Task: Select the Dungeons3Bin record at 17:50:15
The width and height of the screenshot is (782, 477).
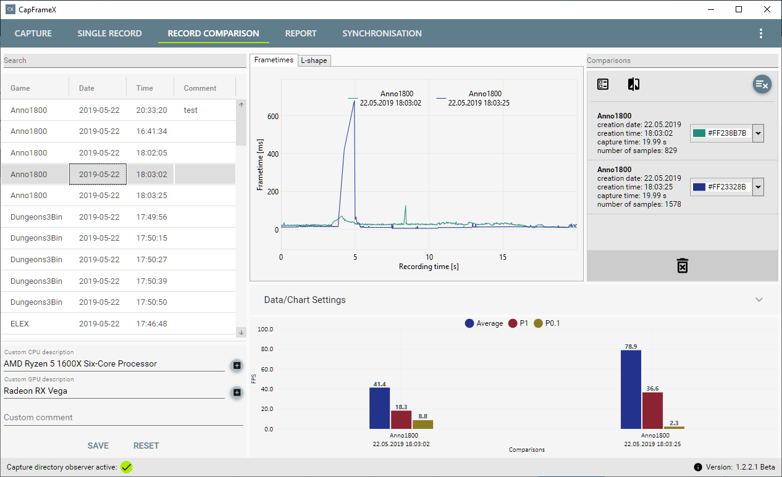Action: click(118, 238)
